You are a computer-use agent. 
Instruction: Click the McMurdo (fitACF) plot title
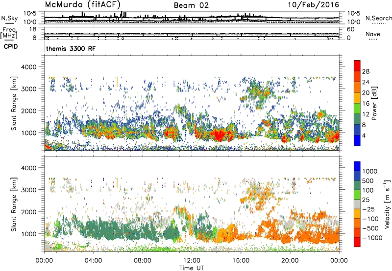83,4
